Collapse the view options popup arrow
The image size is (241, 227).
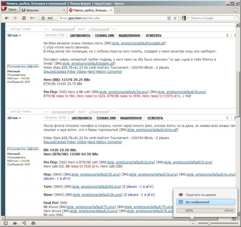click(193, 223)
